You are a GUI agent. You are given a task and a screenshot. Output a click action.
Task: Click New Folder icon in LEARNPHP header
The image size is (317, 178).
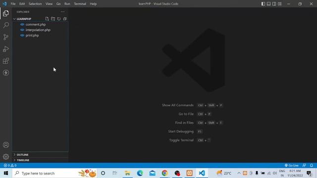coord(53,19)
